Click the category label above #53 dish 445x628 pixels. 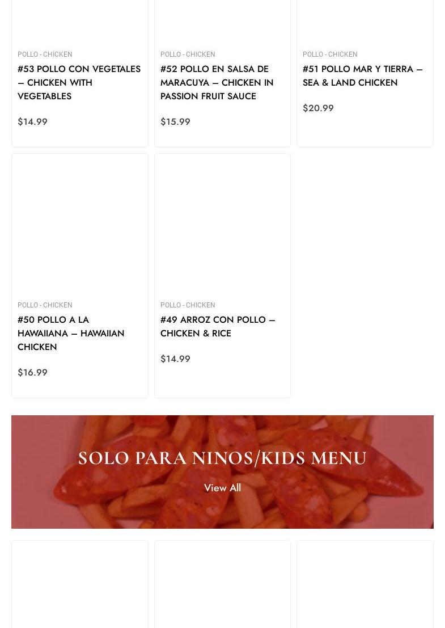pos(45,54)
